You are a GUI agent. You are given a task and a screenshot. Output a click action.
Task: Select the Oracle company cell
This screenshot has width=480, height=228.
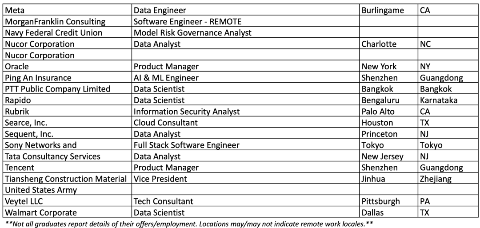68,66
